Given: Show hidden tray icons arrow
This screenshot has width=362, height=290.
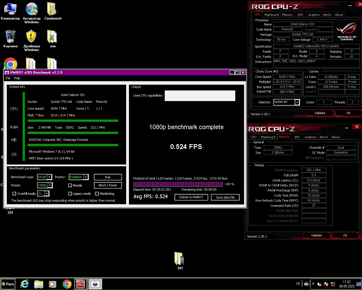Looking at the screenshot, I should [313, 284].
